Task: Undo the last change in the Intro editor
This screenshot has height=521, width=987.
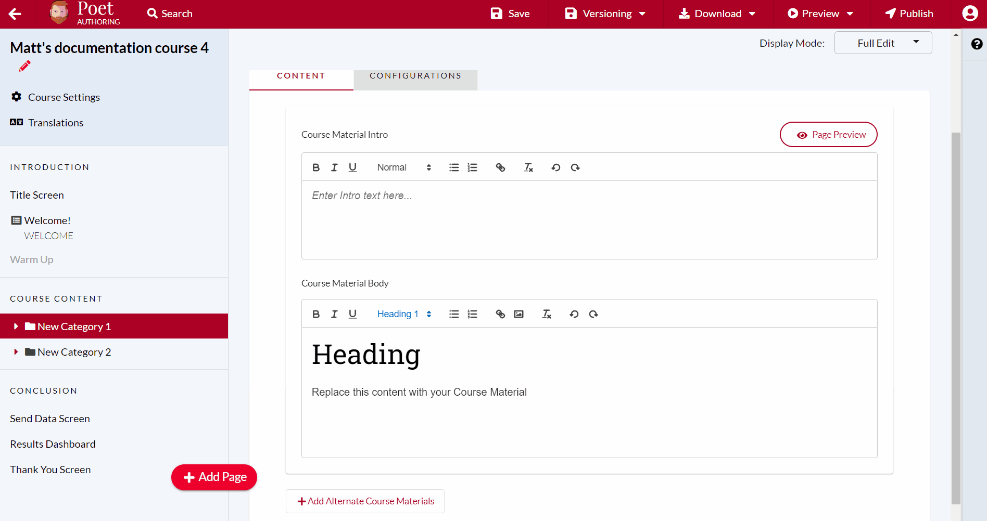Action: (x=555, y=167)
